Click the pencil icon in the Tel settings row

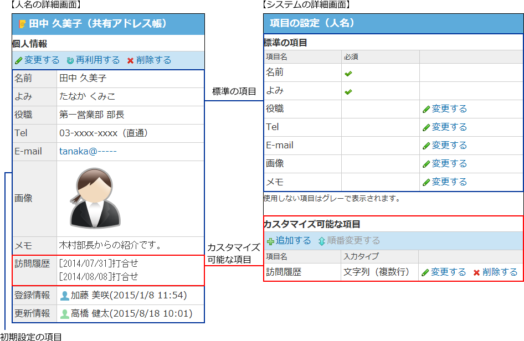tap(426, 128)
